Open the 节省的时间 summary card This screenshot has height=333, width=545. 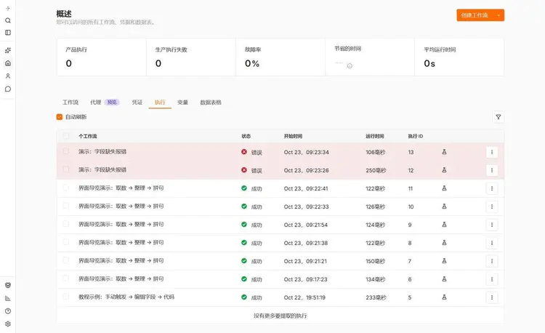[x=370, y=57]
